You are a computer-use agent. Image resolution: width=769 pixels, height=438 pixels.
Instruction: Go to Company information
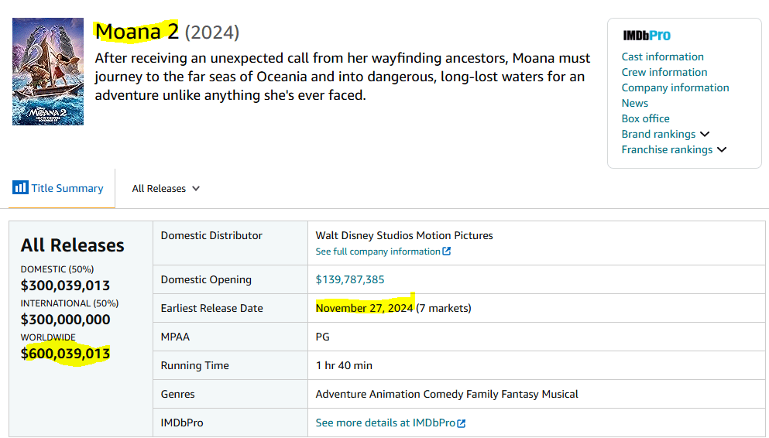675,87
